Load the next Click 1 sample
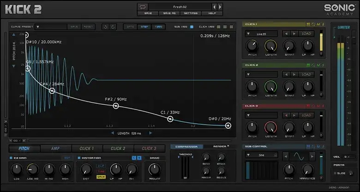This screenshot has height=192, width=360. pyautogui.click(x=294, y=34)
